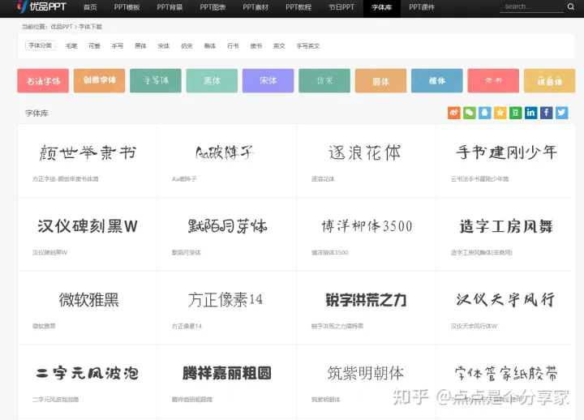Filter fonts by 手写英文 category

[308, 45]
